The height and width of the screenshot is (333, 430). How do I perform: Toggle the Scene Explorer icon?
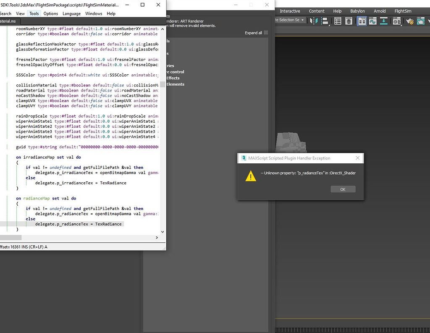(x=338, y=21)
